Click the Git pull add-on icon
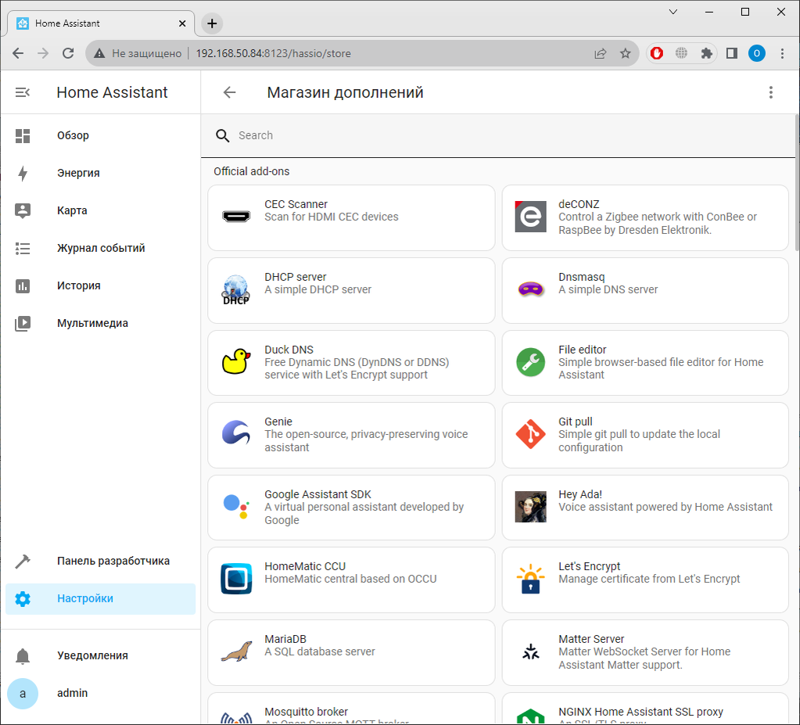 click(531, 434)
